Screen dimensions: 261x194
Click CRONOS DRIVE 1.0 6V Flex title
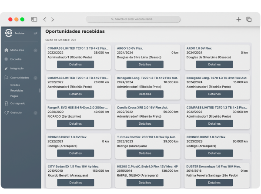click(x=206, y=137)
